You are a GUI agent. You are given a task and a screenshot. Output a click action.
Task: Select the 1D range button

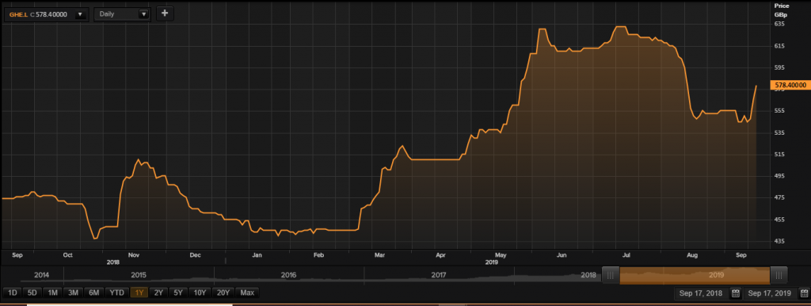[x=13, y=293]
